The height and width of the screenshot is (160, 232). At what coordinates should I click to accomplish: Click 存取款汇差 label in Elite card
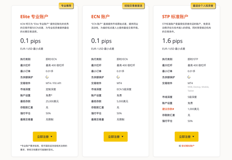coord(27,108)
